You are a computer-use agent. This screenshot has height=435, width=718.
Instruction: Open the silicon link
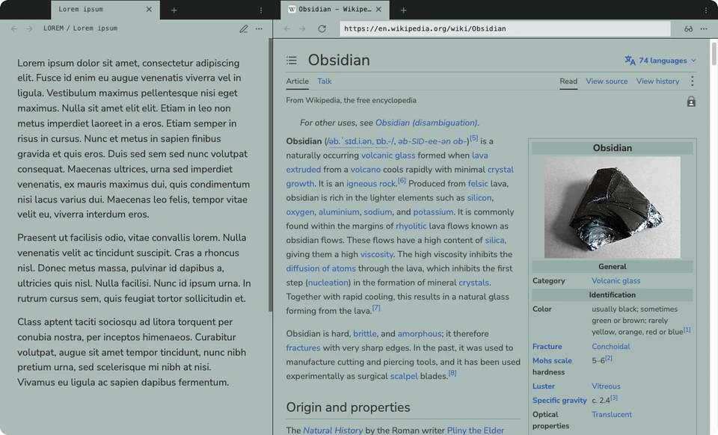click(479, 197)
